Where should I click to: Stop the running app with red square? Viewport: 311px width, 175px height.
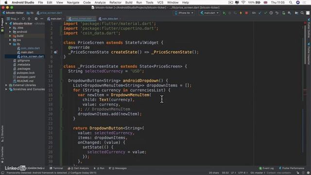click(246, 13)
